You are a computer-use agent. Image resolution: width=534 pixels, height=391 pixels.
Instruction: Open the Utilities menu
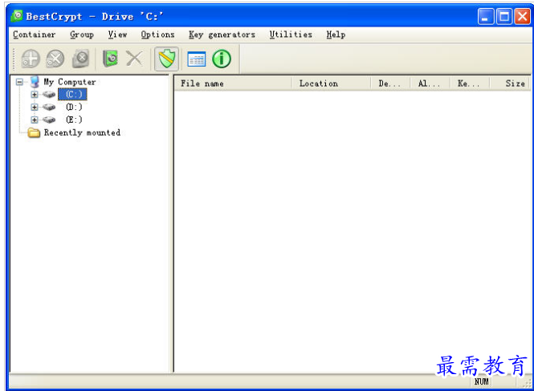coord(291,35)
